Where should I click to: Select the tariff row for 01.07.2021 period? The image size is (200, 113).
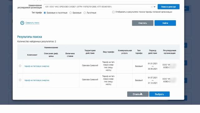(x=20, y=80)
